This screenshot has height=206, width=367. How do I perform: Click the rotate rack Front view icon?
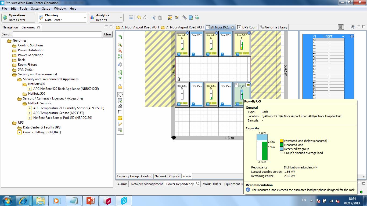point(315,36)
